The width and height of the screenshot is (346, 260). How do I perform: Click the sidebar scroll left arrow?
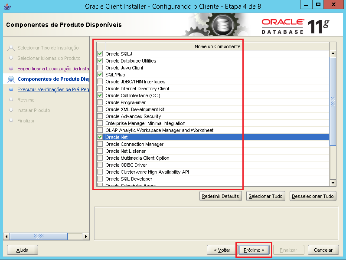(x=7, y=237)
